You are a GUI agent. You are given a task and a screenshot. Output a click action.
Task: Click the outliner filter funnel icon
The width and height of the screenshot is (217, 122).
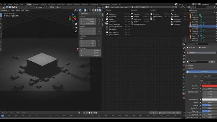[215, 7]
